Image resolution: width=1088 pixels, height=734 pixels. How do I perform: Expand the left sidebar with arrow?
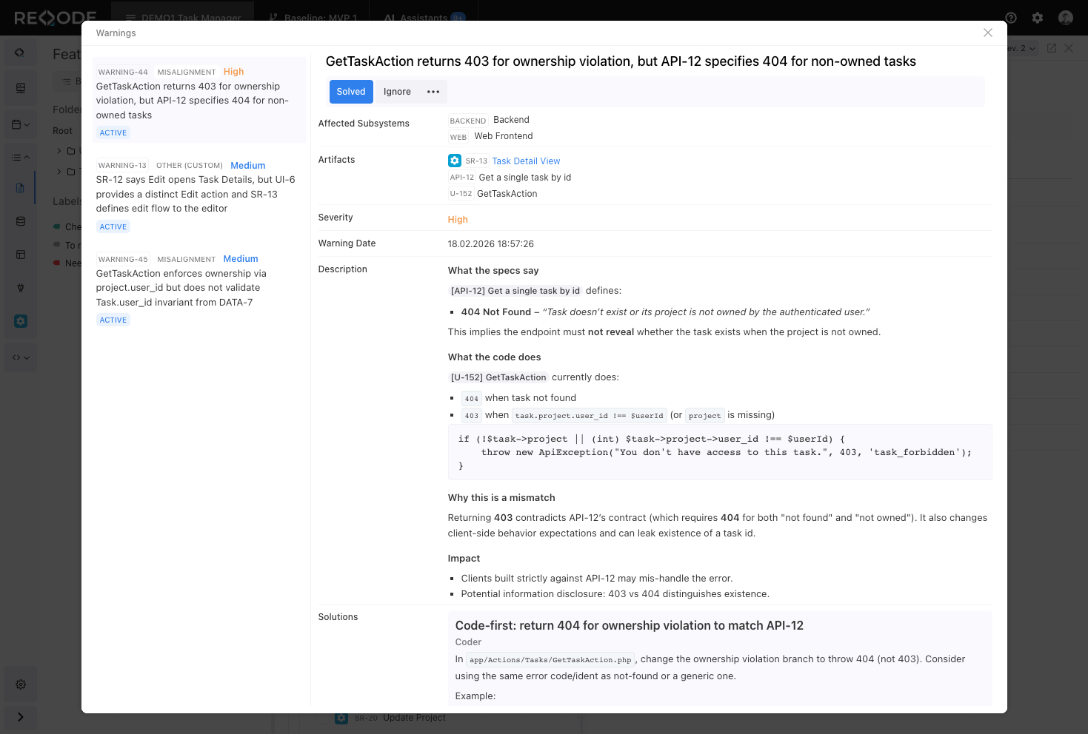coord(21,717)
